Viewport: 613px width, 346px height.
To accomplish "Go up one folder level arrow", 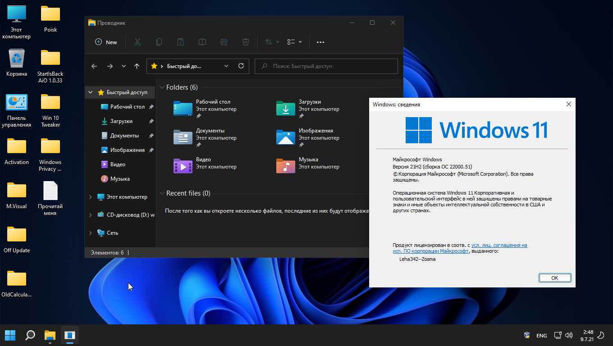I will pos(137,66).
